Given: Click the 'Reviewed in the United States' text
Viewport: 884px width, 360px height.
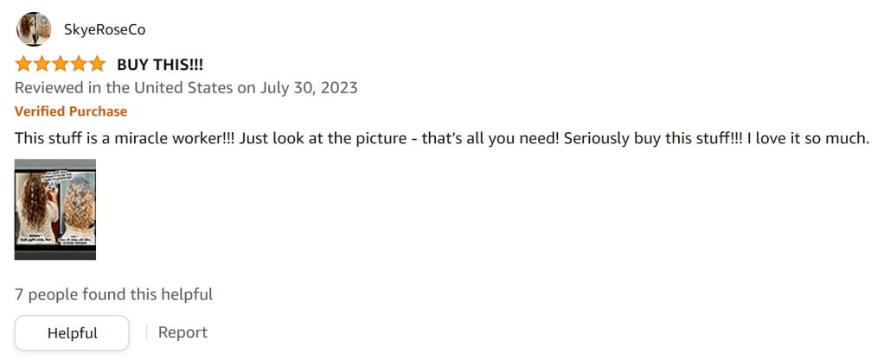Looking at the screenshot, I should tap(124, 87).
